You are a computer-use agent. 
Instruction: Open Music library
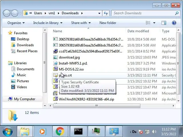[x=21, y=75]
